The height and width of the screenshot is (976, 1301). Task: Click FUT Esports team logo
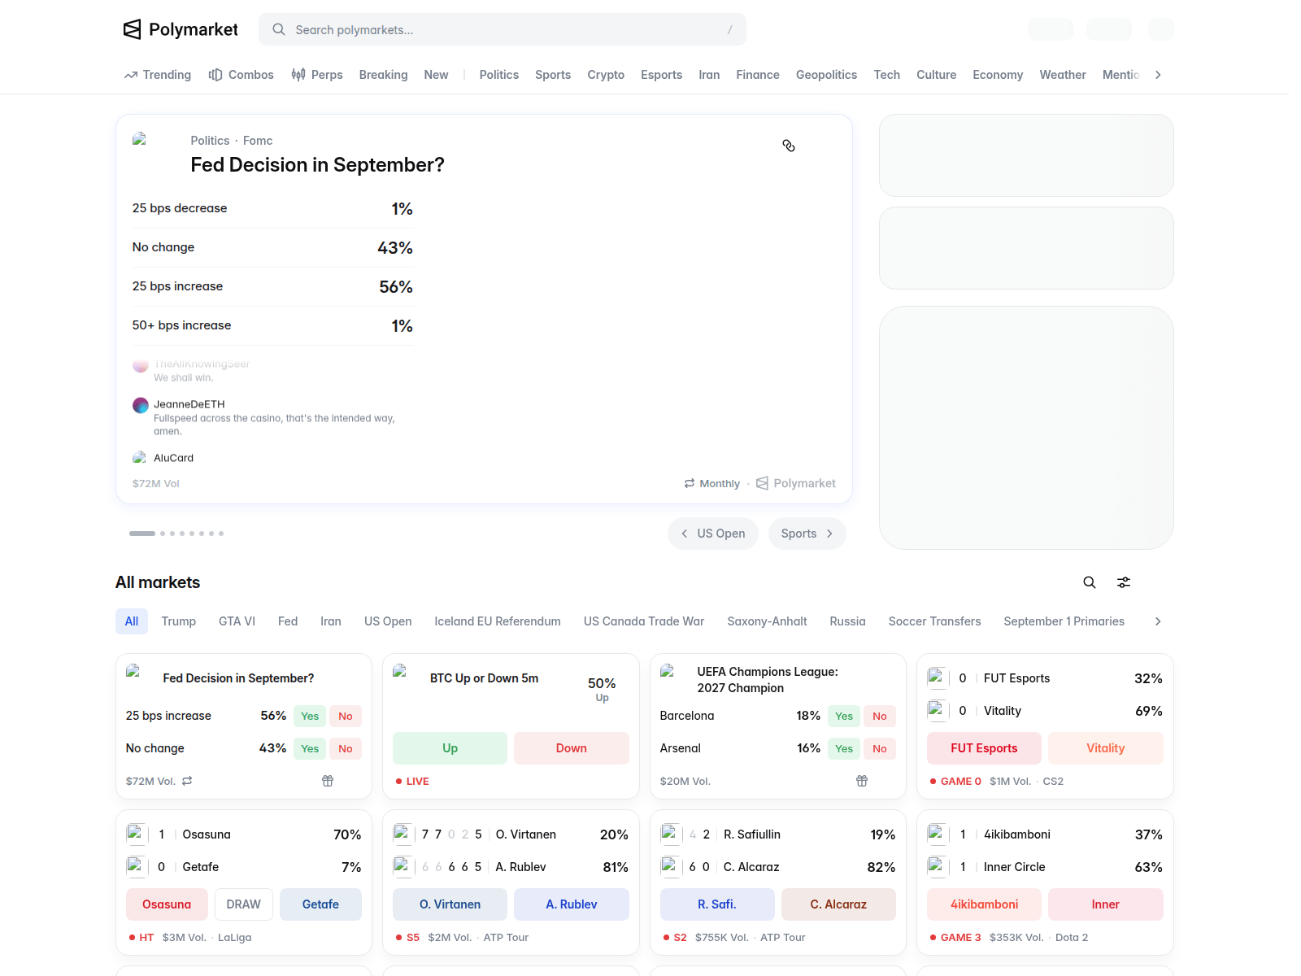pos(938,678)
